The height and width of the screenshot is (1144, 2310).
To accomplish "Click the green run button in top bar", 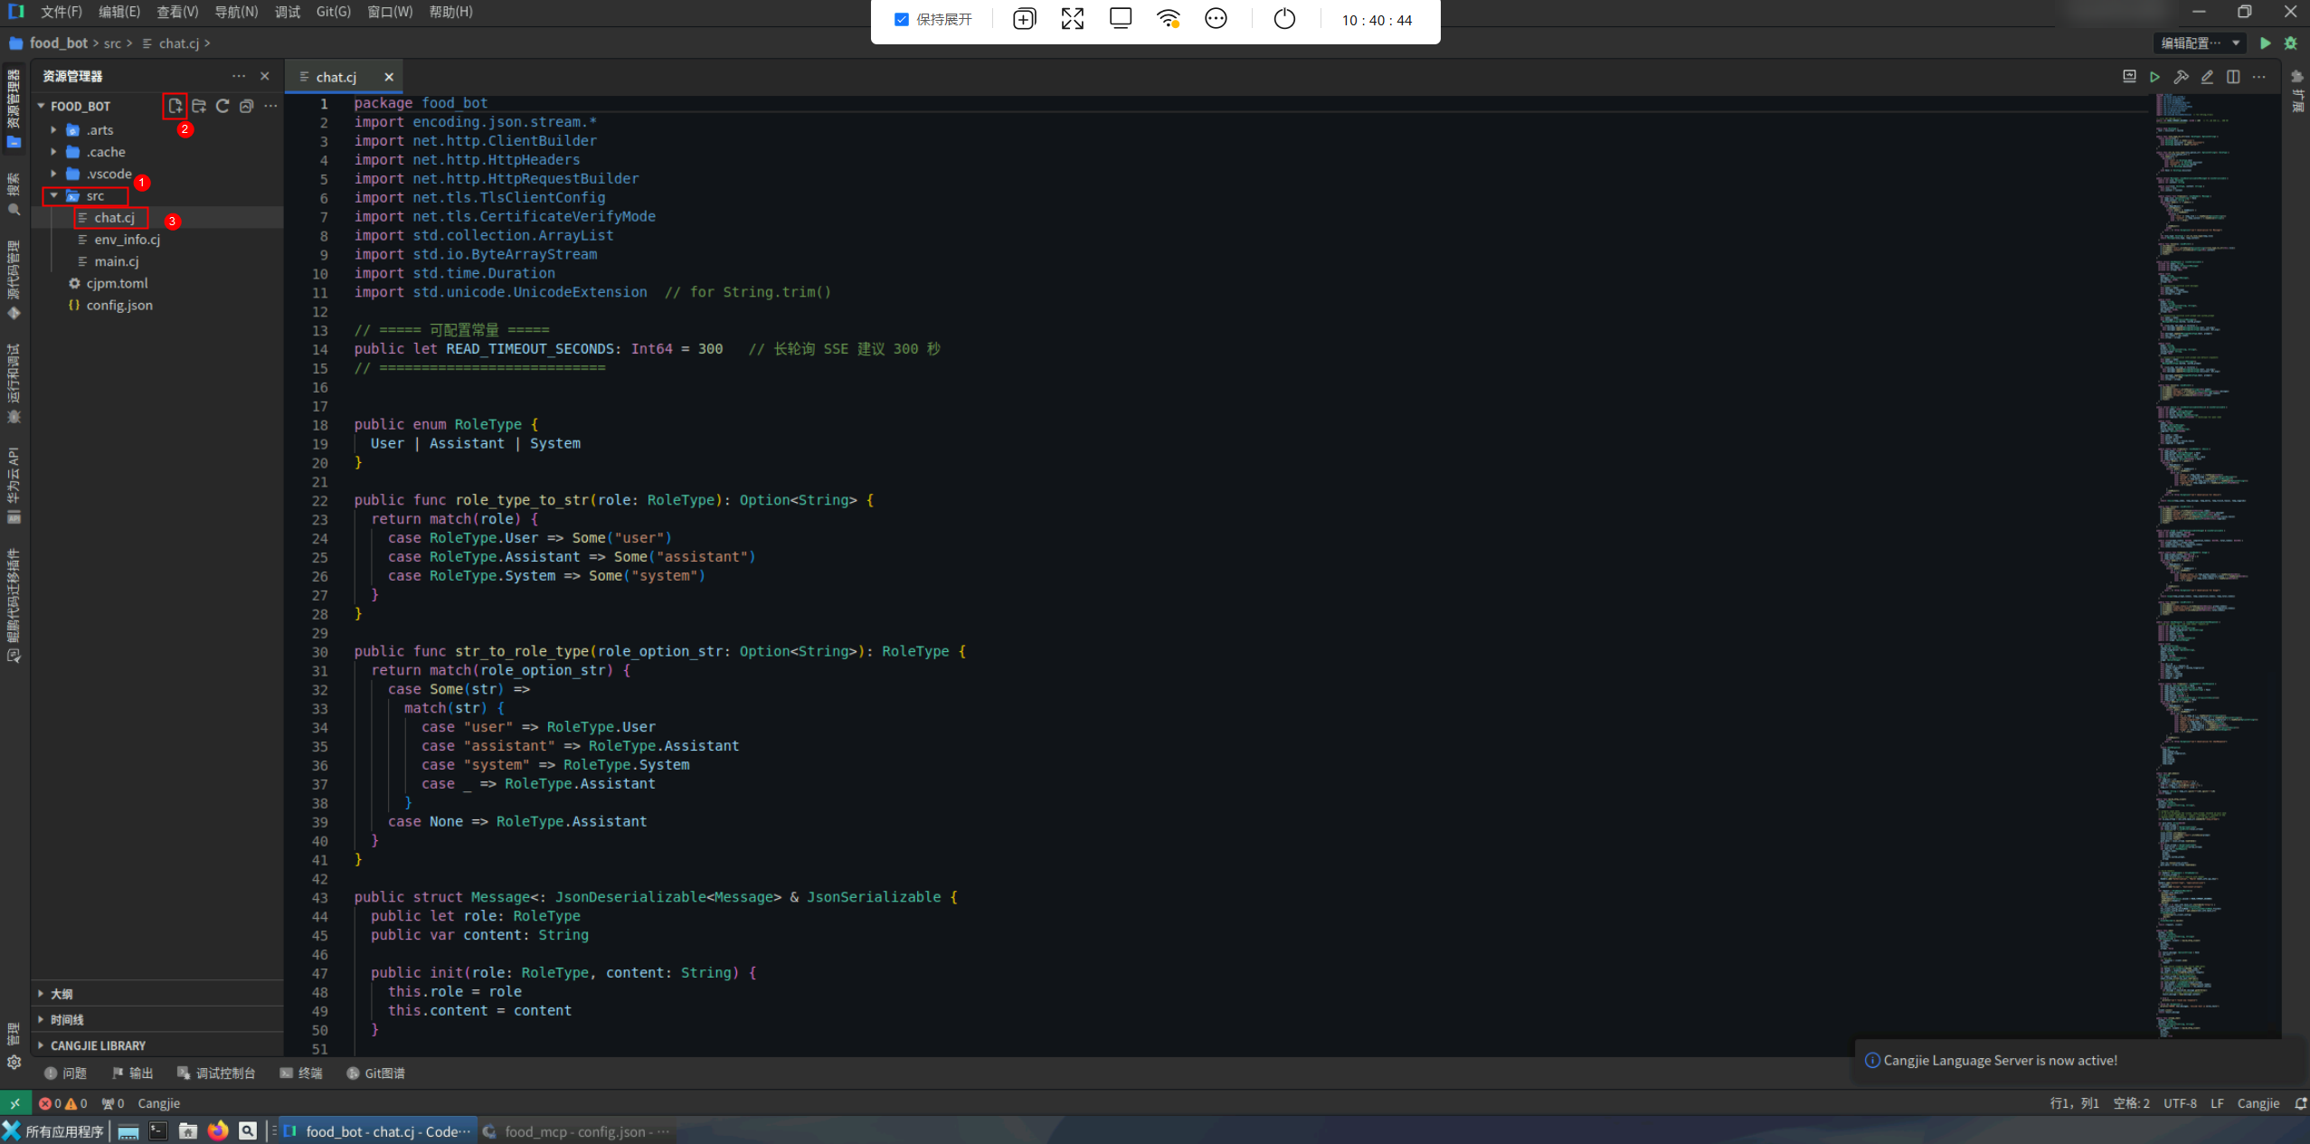I will click(x=2265, y=43).
